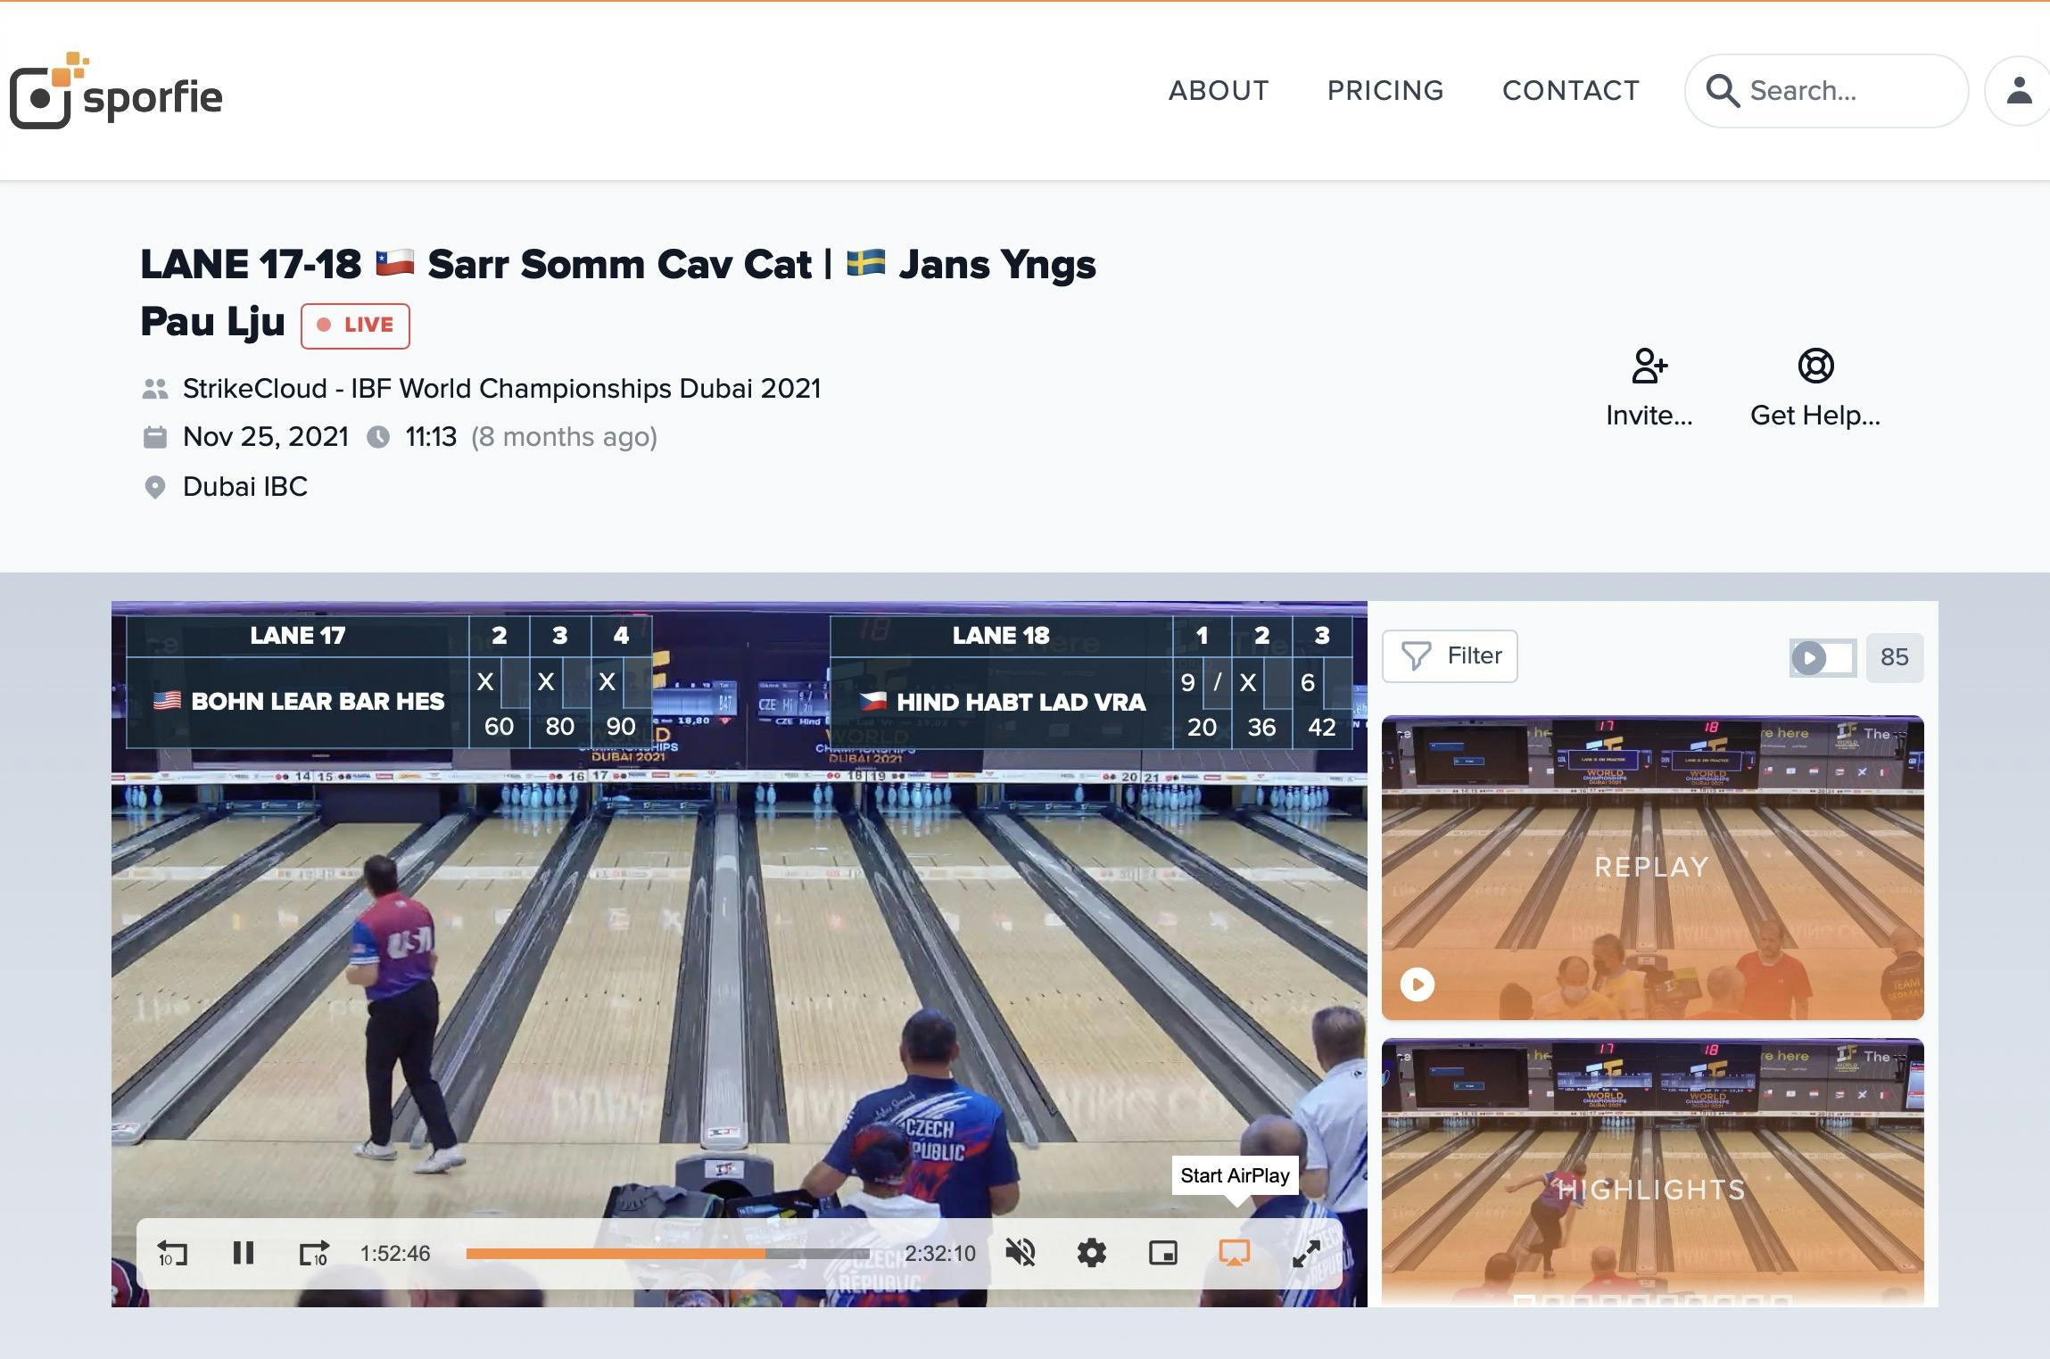The height and width of the screenshot is (1359, 2050).
Task: Click the Get Help support button
Action: tap(1814, 385)
